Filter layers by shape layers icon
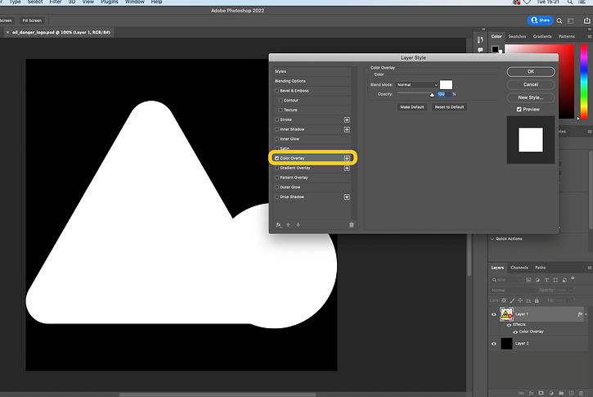The width and height of the screenshot is (593, 397). 555,280
